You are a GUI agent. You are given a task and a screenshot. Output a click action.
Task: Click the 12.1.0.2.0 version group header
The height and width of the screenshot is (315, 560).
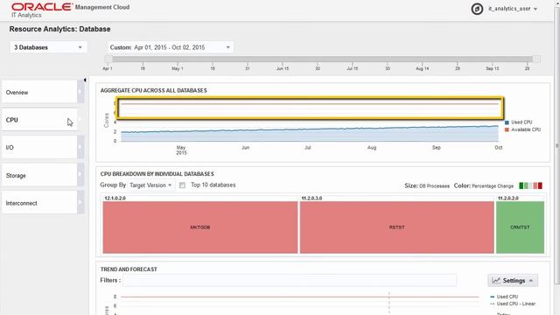pos(115,199)
